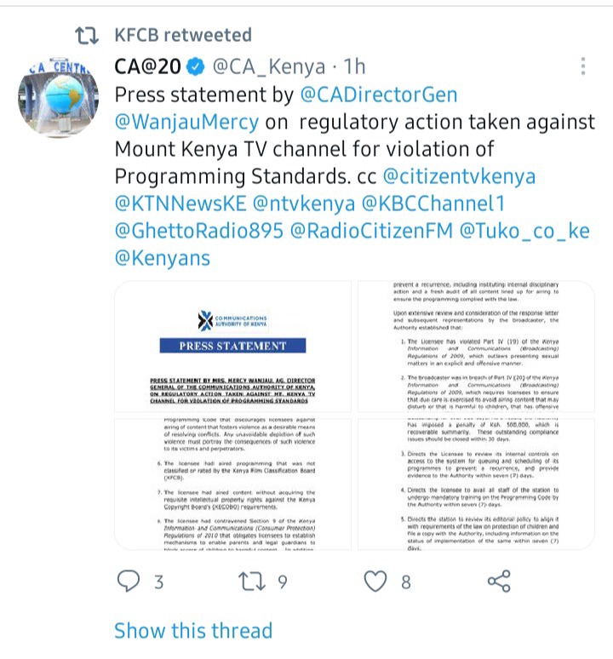View the Press Statement cover page image
Screen dimensions: 613x659
click(x=232, y=347)
